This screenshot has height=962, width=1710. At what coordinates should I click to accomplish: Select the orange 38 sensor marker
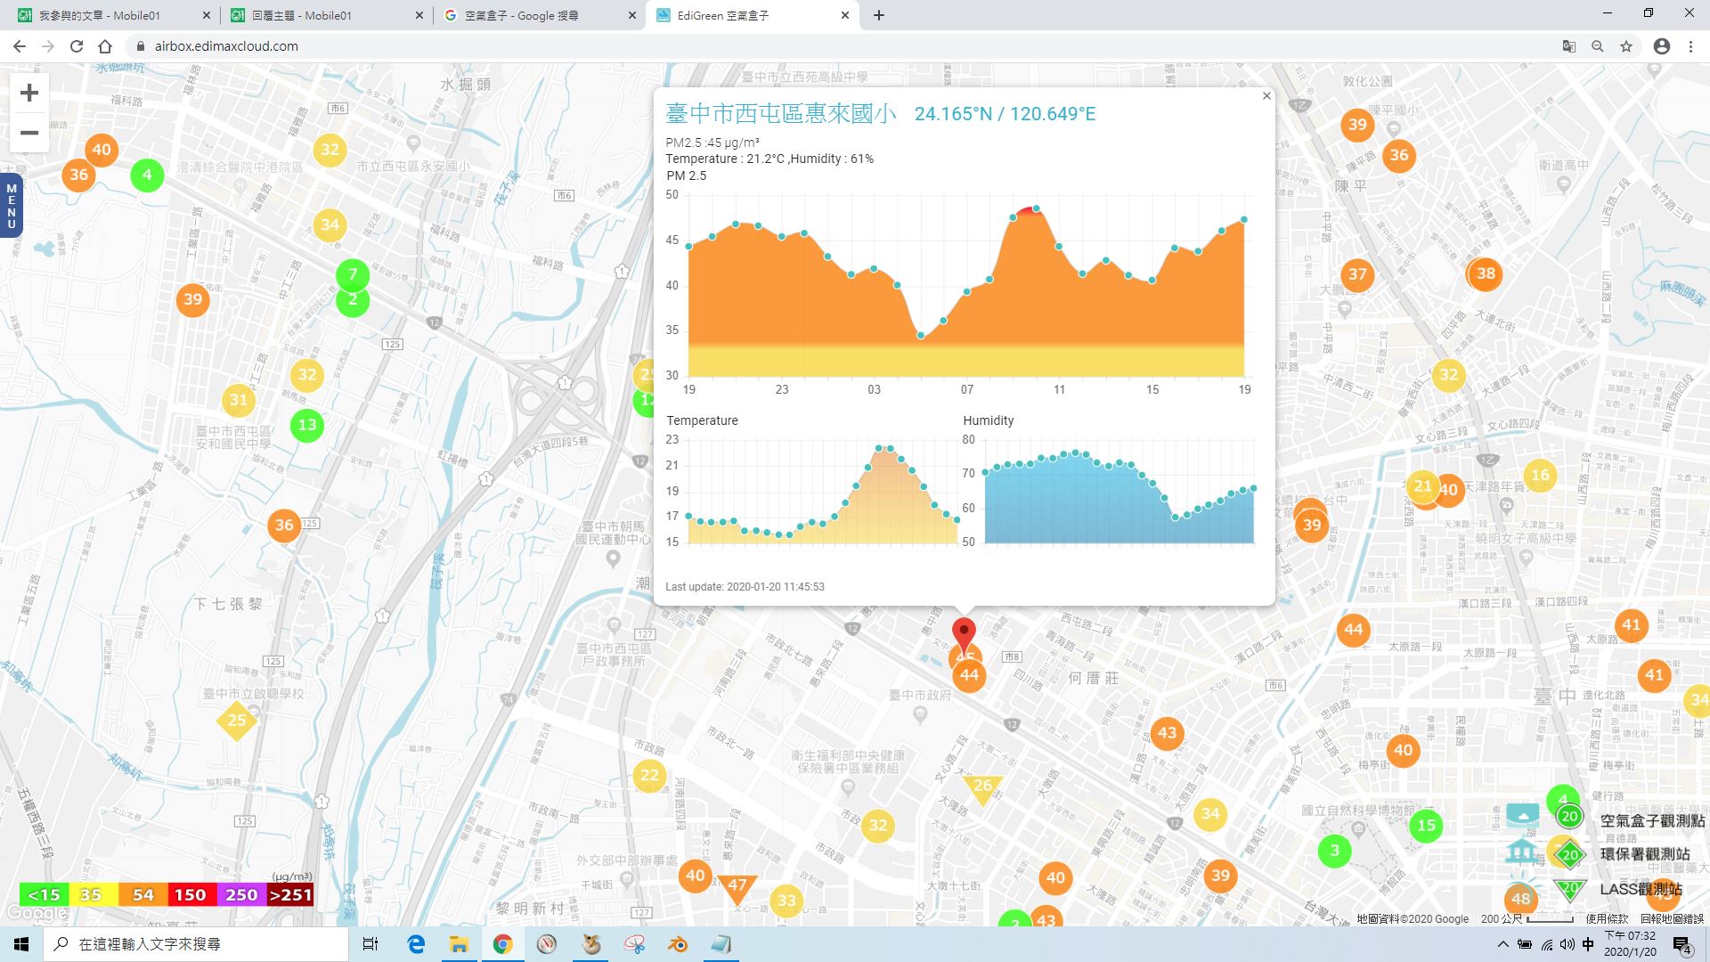1486,273
